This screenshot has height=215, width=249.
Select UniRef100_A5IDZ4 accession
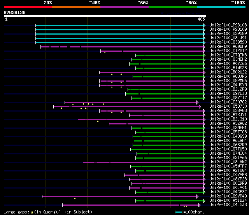pyautogui.click(x=228, y=201)
